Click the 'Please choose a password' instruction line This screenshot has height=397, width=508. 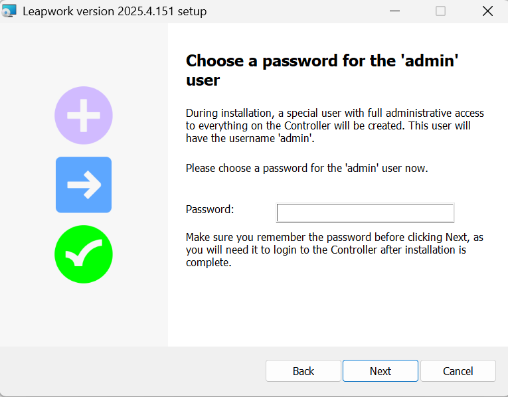[307, 168]
